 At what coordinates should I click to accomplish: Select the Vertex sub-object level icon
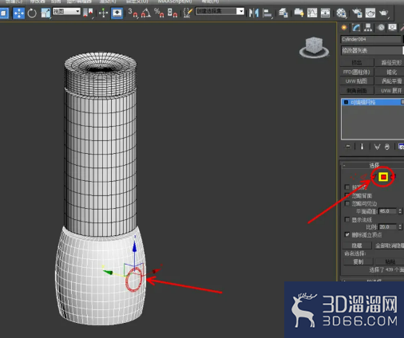coord(354,177)
